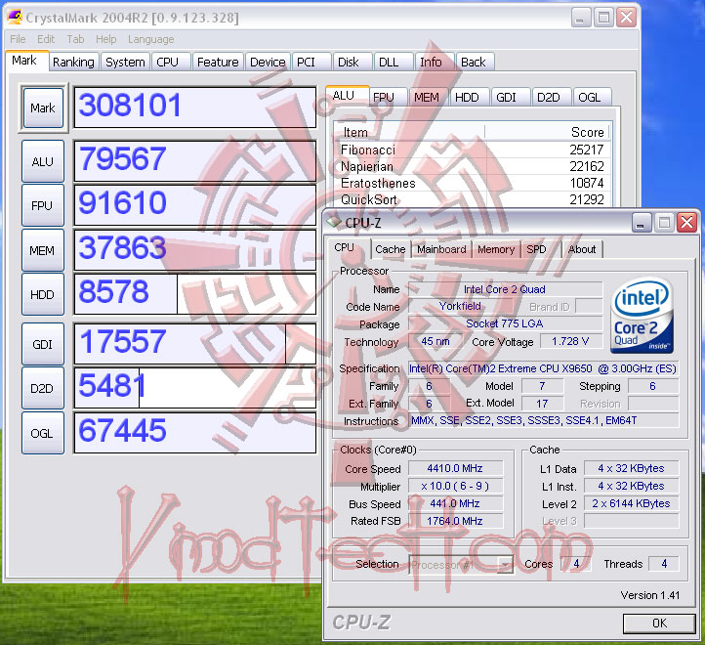Click the Specification field in CPU-Z
Image resolution: width=705 pixels, height=645 pixels.
coord(543,368)
